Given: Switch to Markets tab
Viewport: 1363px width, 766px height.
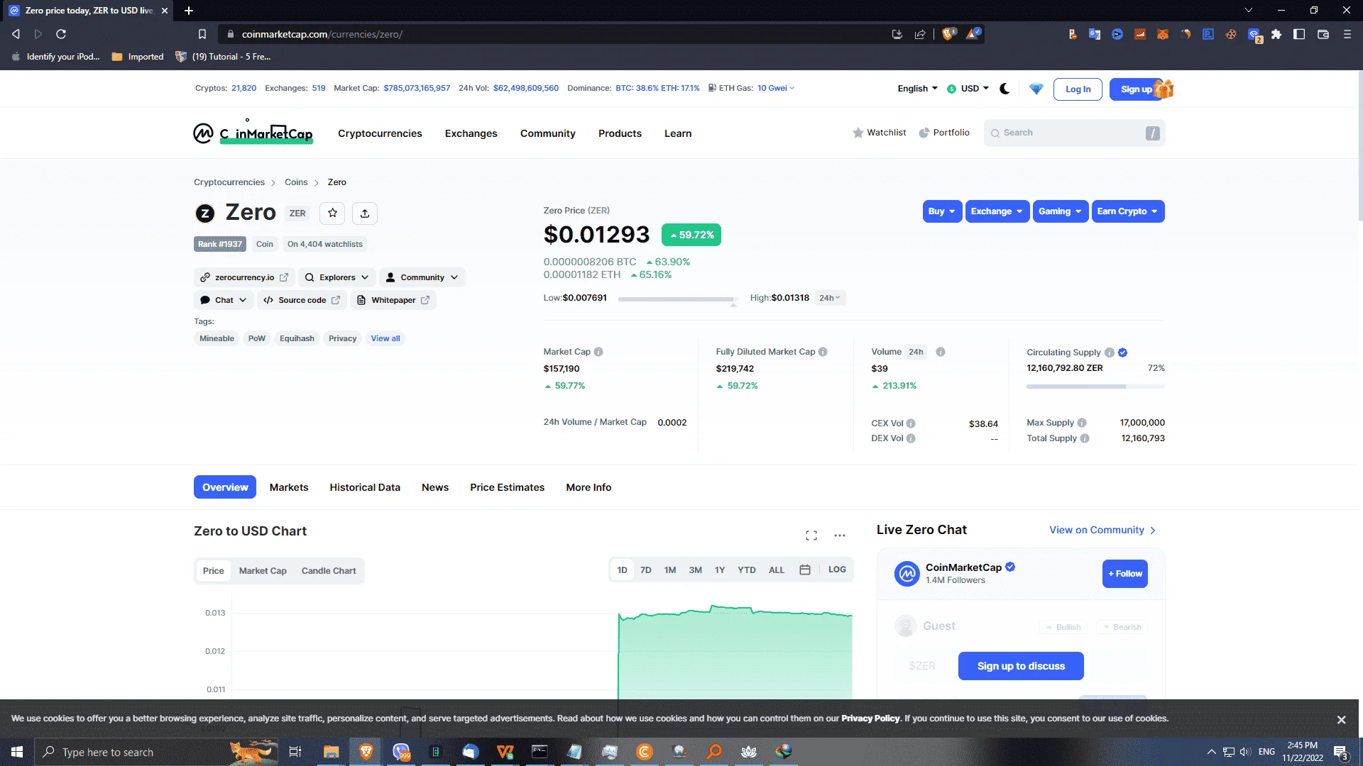Looking at the screenshot, I should click(289, 487).
